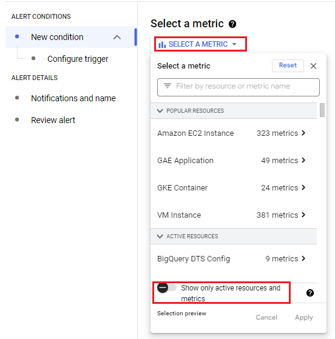
Task: Open the help icon next to active resources toggle
Action: [x=310, y=293]
